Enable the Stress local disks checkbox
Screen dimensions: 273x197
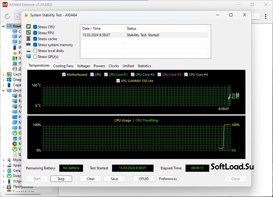click(x=35, y=51)
